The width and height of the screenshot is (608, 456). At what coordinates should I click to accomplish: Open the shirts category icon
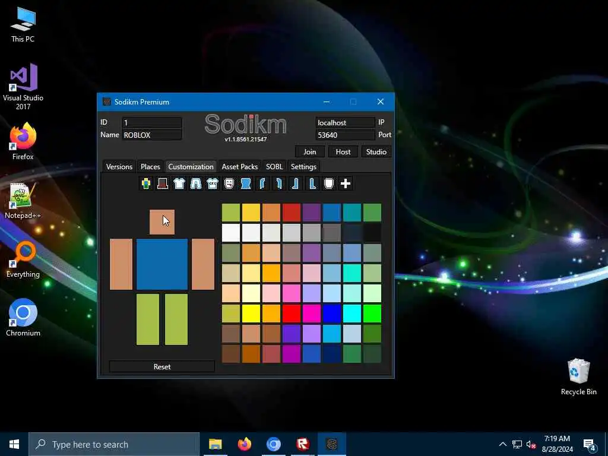point(179,183)
